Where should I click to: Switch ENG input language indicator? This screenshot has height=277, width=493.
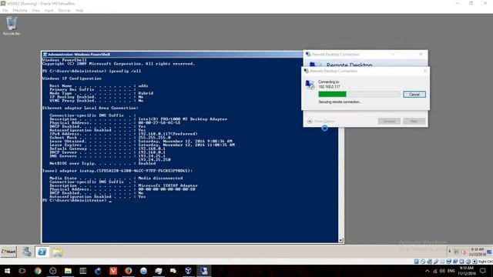click(451, 271)
